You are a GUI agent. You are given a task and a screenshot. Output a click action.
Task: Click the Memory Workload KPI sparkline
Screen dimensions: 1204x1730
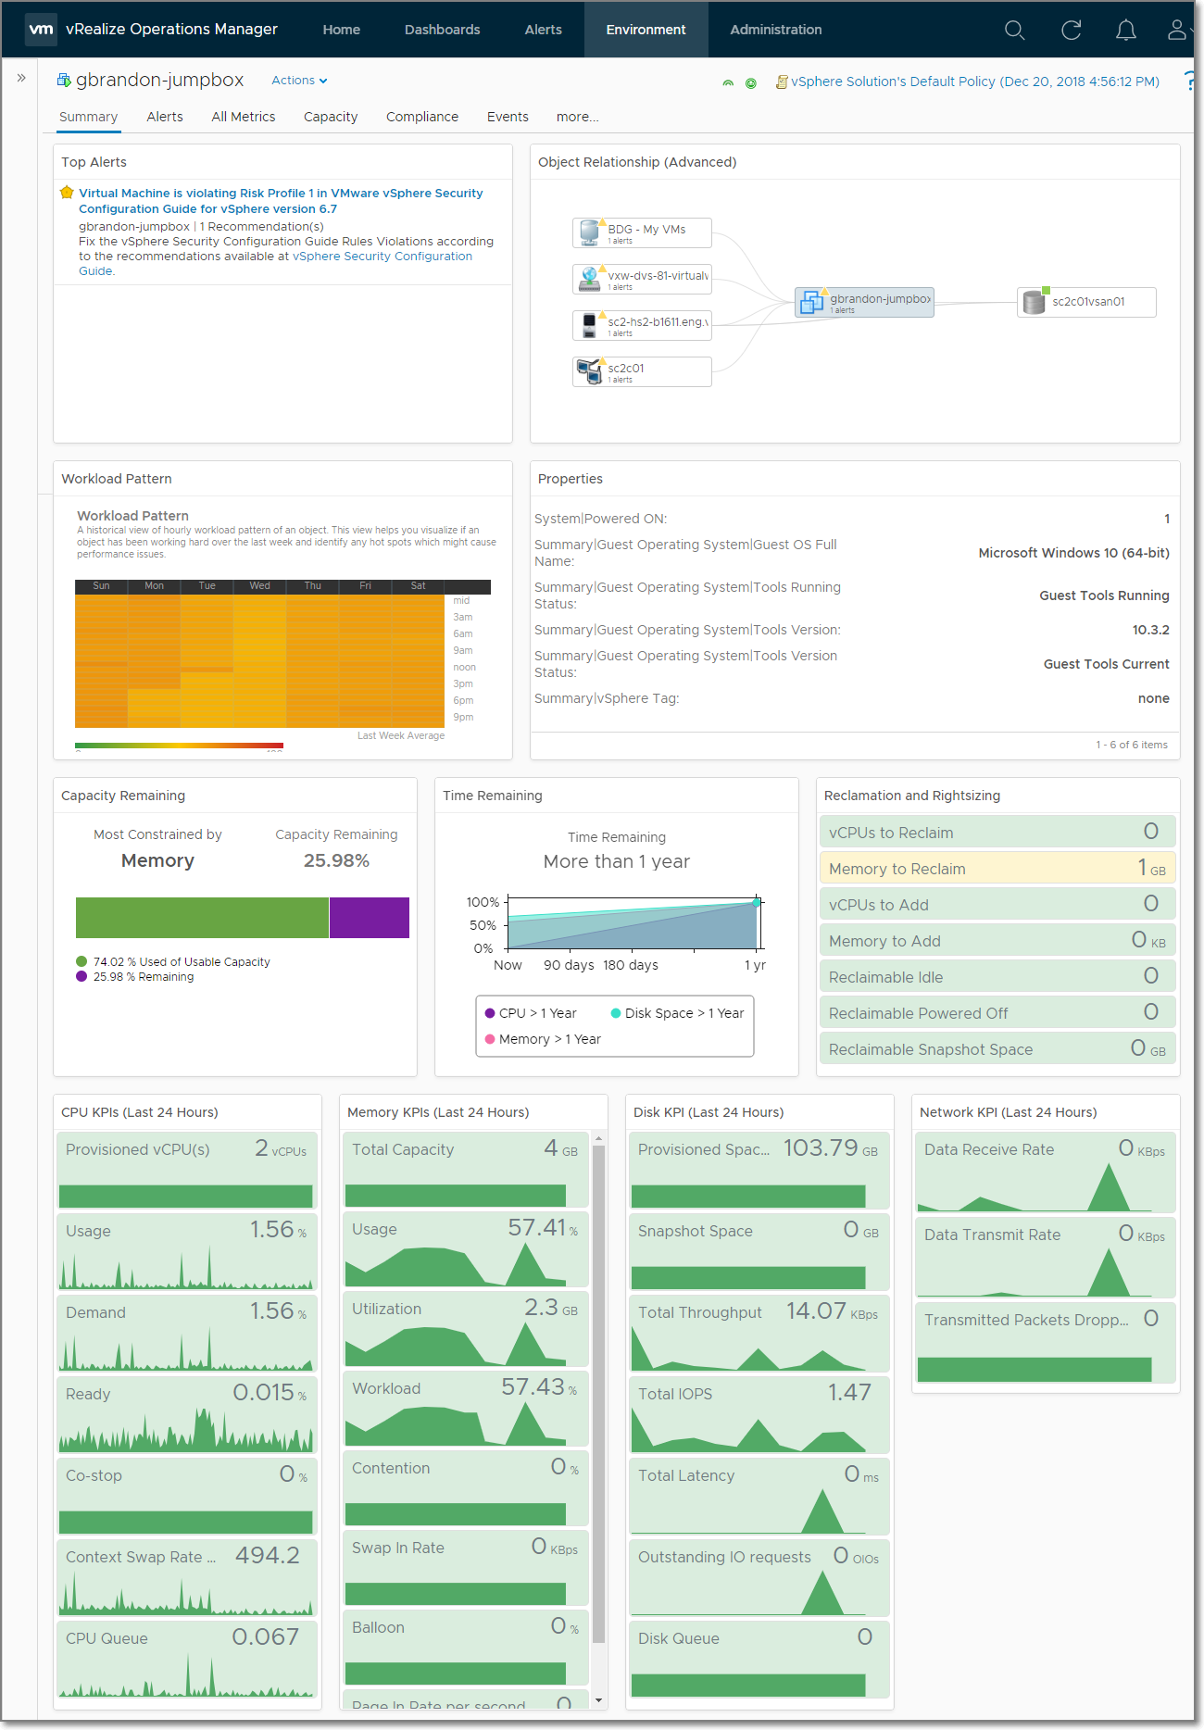coord(456,1425)
